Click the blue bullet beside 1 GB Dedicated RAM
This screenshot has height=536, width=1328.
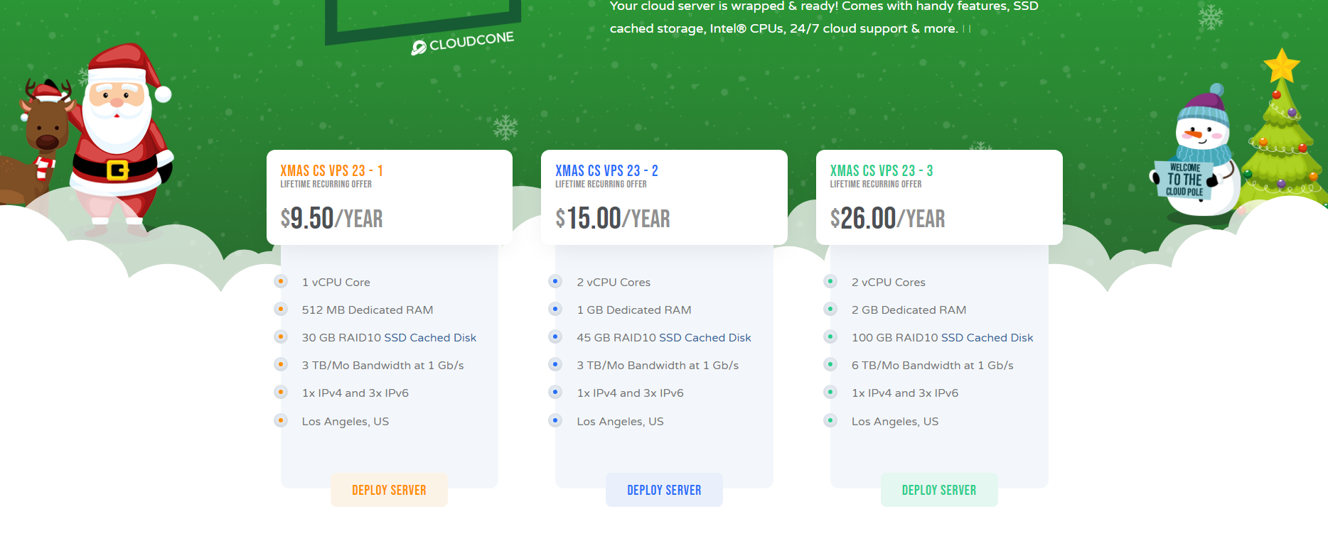tap(555, 310)
